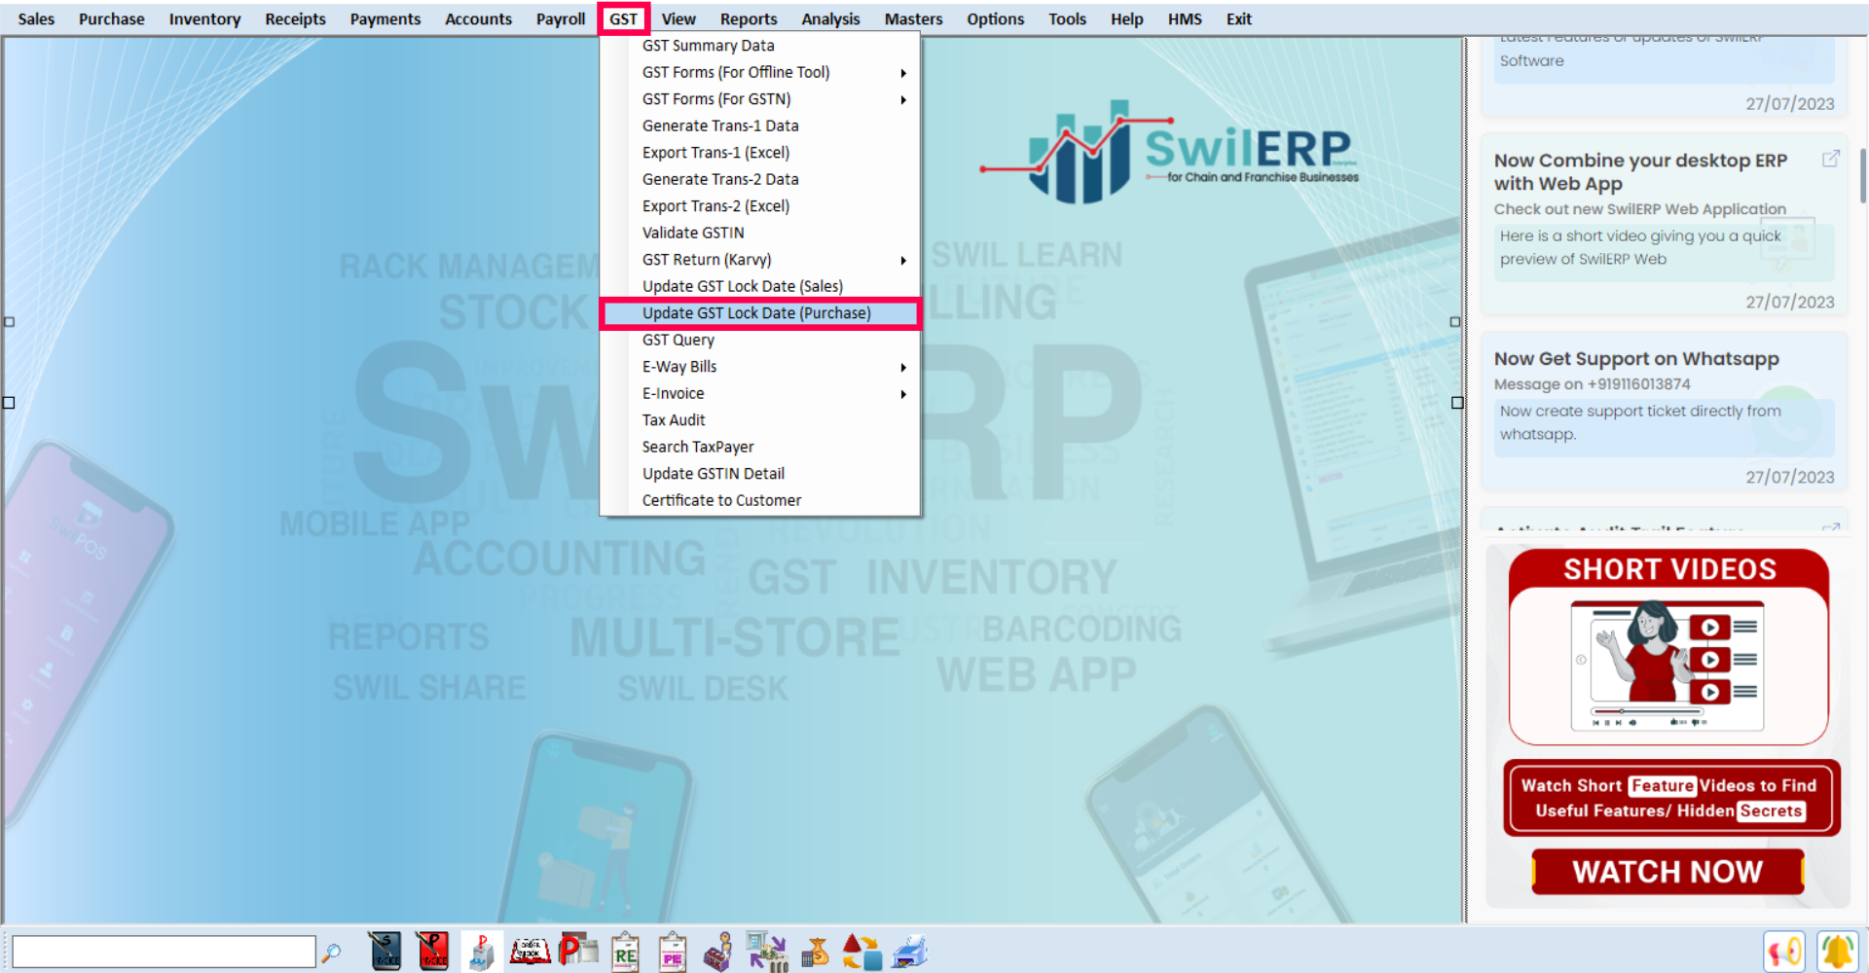The width and height of the screenshot is (1869, 973).
Task: Open the View menu
Action: pos(678,18)
